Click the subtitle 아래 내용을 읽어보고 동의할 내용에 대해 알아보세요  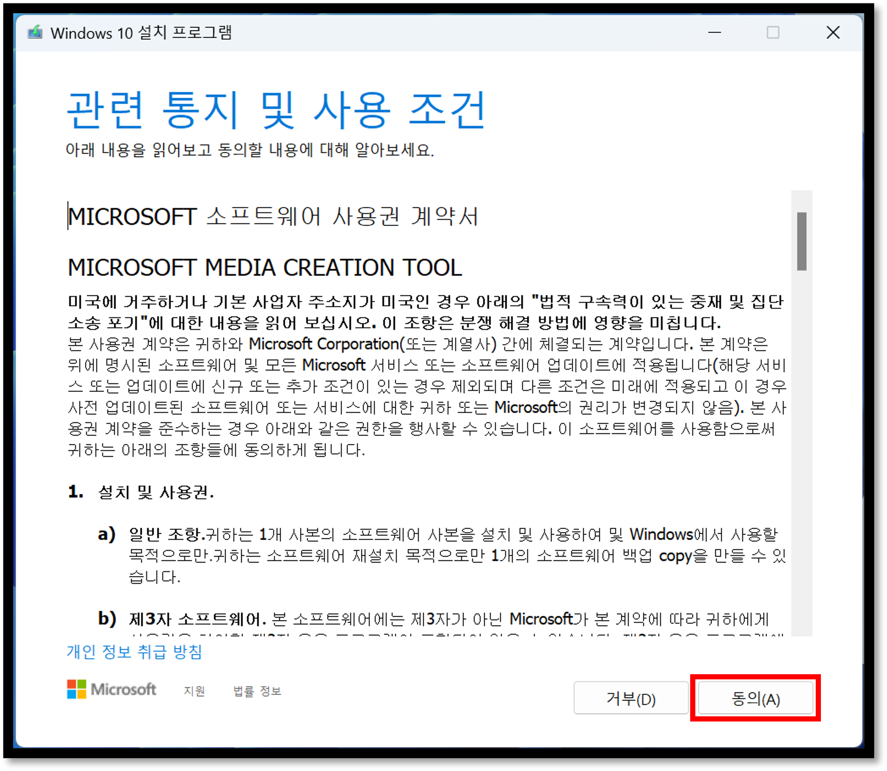(250, 150)
